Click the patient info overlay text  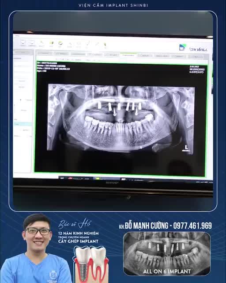click(53, 67)
